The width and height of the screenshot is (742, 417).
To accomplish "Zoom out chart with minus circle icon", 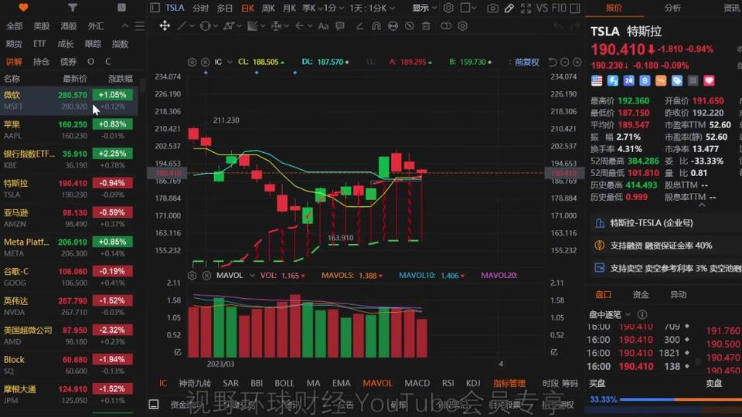I will 564,62.
